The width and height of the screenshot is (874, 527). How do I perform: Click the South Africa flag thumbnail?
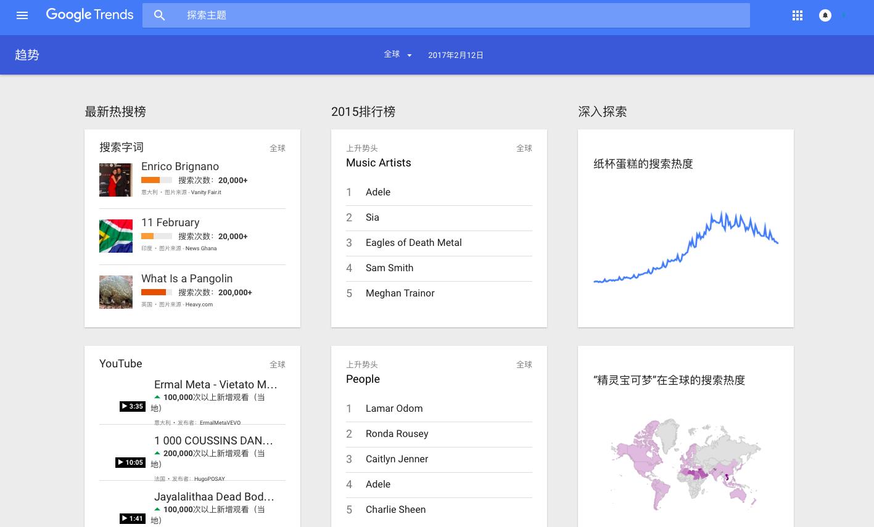pos(116,236)
